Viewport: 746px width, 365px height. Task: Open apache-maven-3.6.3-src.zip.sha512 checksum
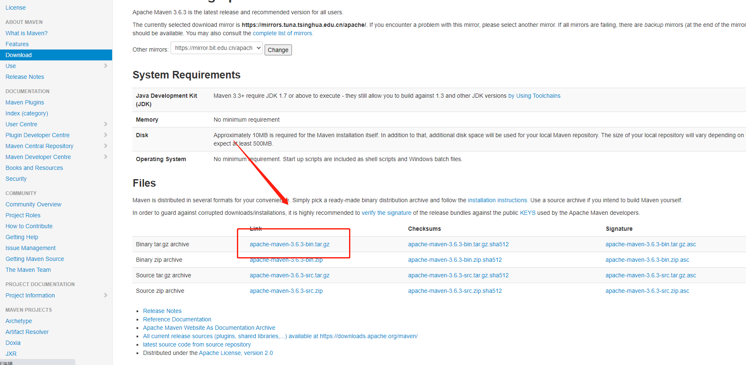tap(455, 291)
